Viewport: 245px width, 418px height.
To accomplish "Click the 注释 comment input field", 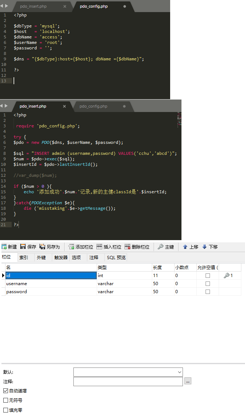I will [x=128, y=381].
